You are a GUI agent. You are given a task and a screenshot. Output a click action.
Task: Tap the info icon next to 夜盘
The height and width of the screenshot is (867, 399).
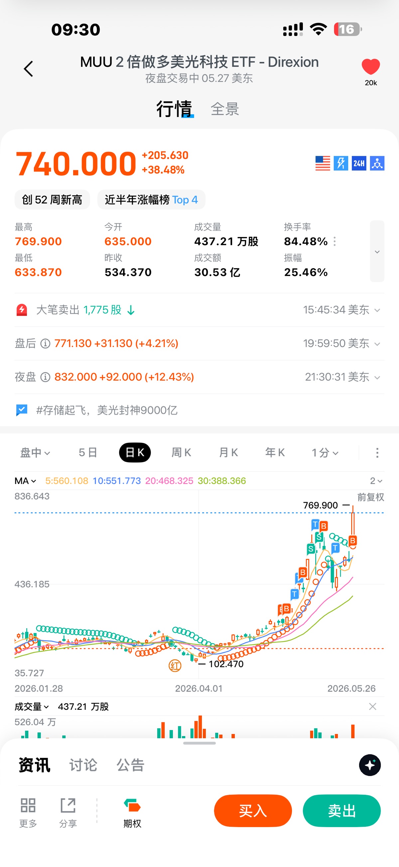pyautogui.click(x=45, y=377)
